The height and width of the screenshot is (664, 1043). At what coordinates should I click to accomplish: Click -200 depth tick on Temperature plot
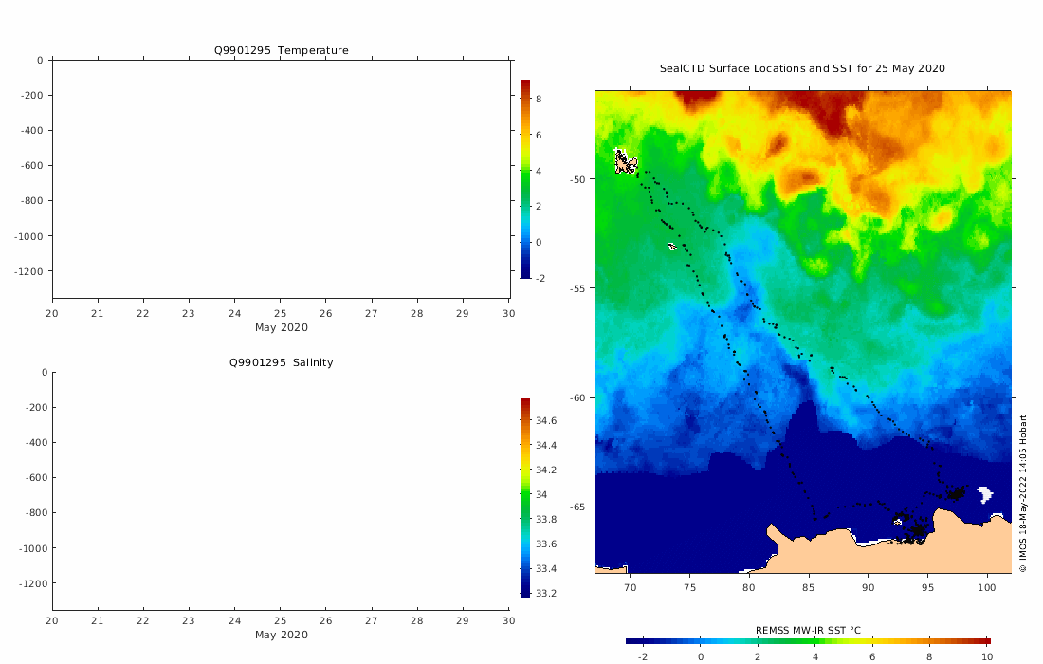[x=31, y=95]
